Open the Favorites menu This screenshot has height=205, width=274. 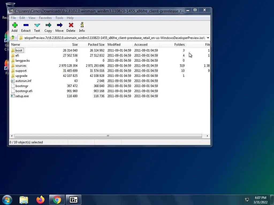[x=45, y=18]
